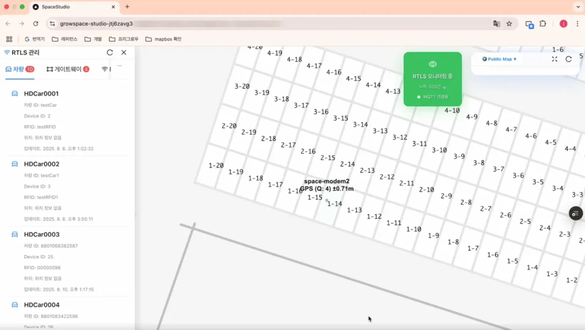This screenshot has width=585, height=330.
Task: Open the mapbox 확인 bookmark folder
Action: (x=163, y=39)
